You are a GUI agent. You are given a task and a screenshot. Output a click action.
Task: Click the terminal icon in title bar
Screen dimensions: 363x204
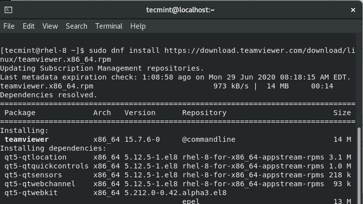coord(8,9)
